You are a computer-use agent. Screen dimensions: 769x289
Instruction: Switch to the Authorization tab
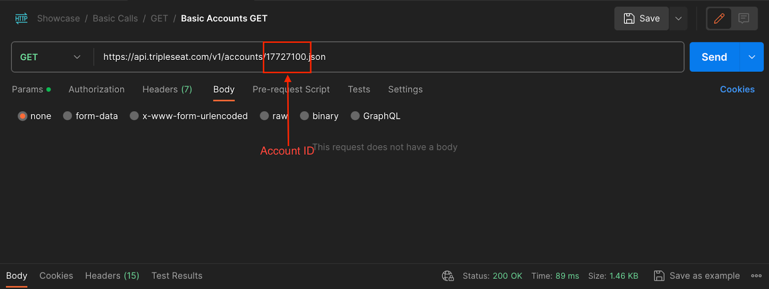pyautogui.click(x=97, y=90)
